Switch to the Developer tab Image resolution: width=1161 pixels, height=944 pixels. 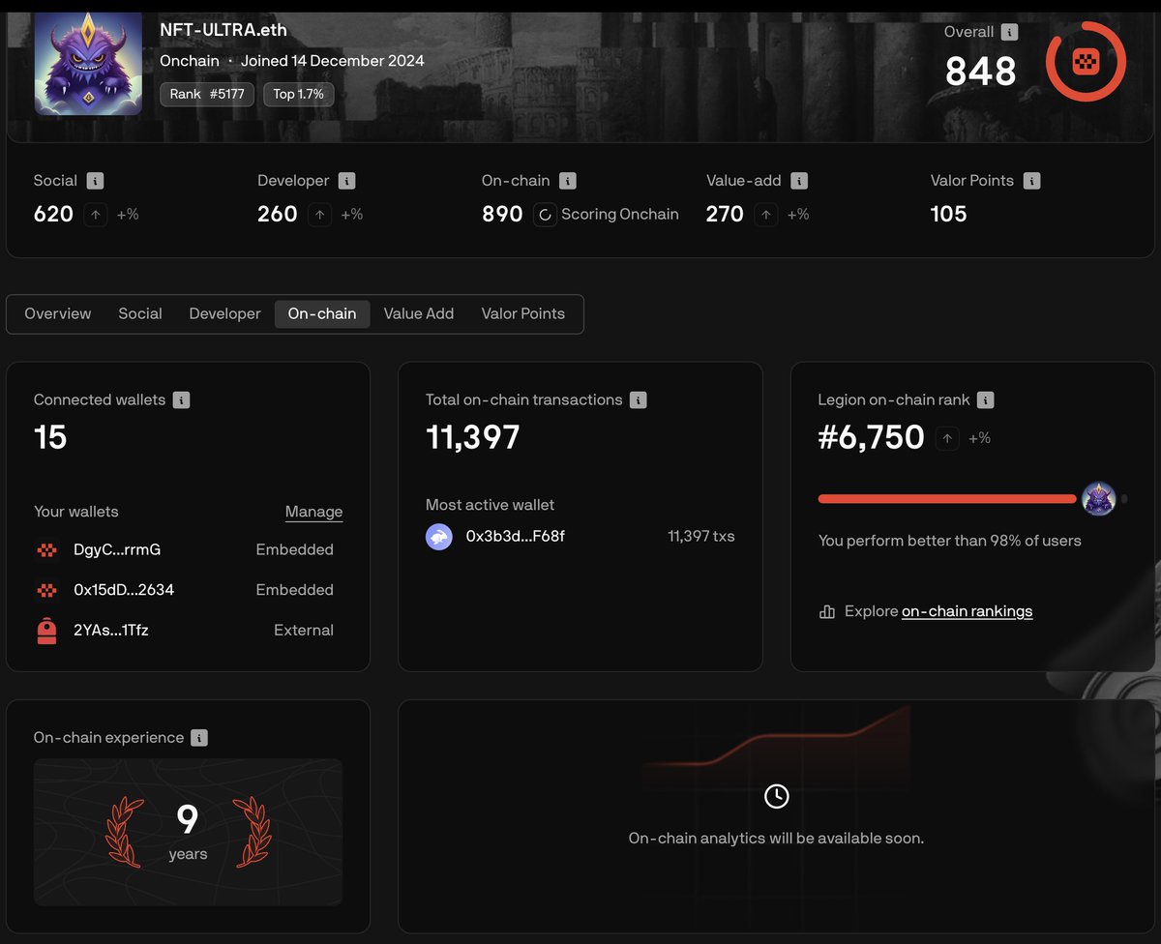[224, 313]
